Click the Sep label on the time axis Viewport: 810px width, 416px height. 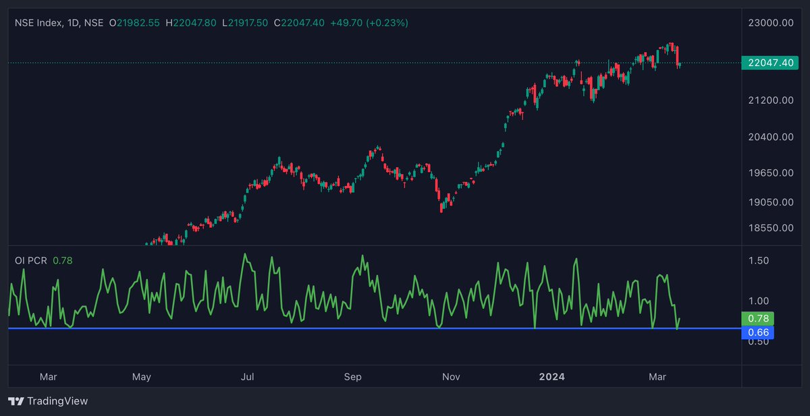(352, 377)
